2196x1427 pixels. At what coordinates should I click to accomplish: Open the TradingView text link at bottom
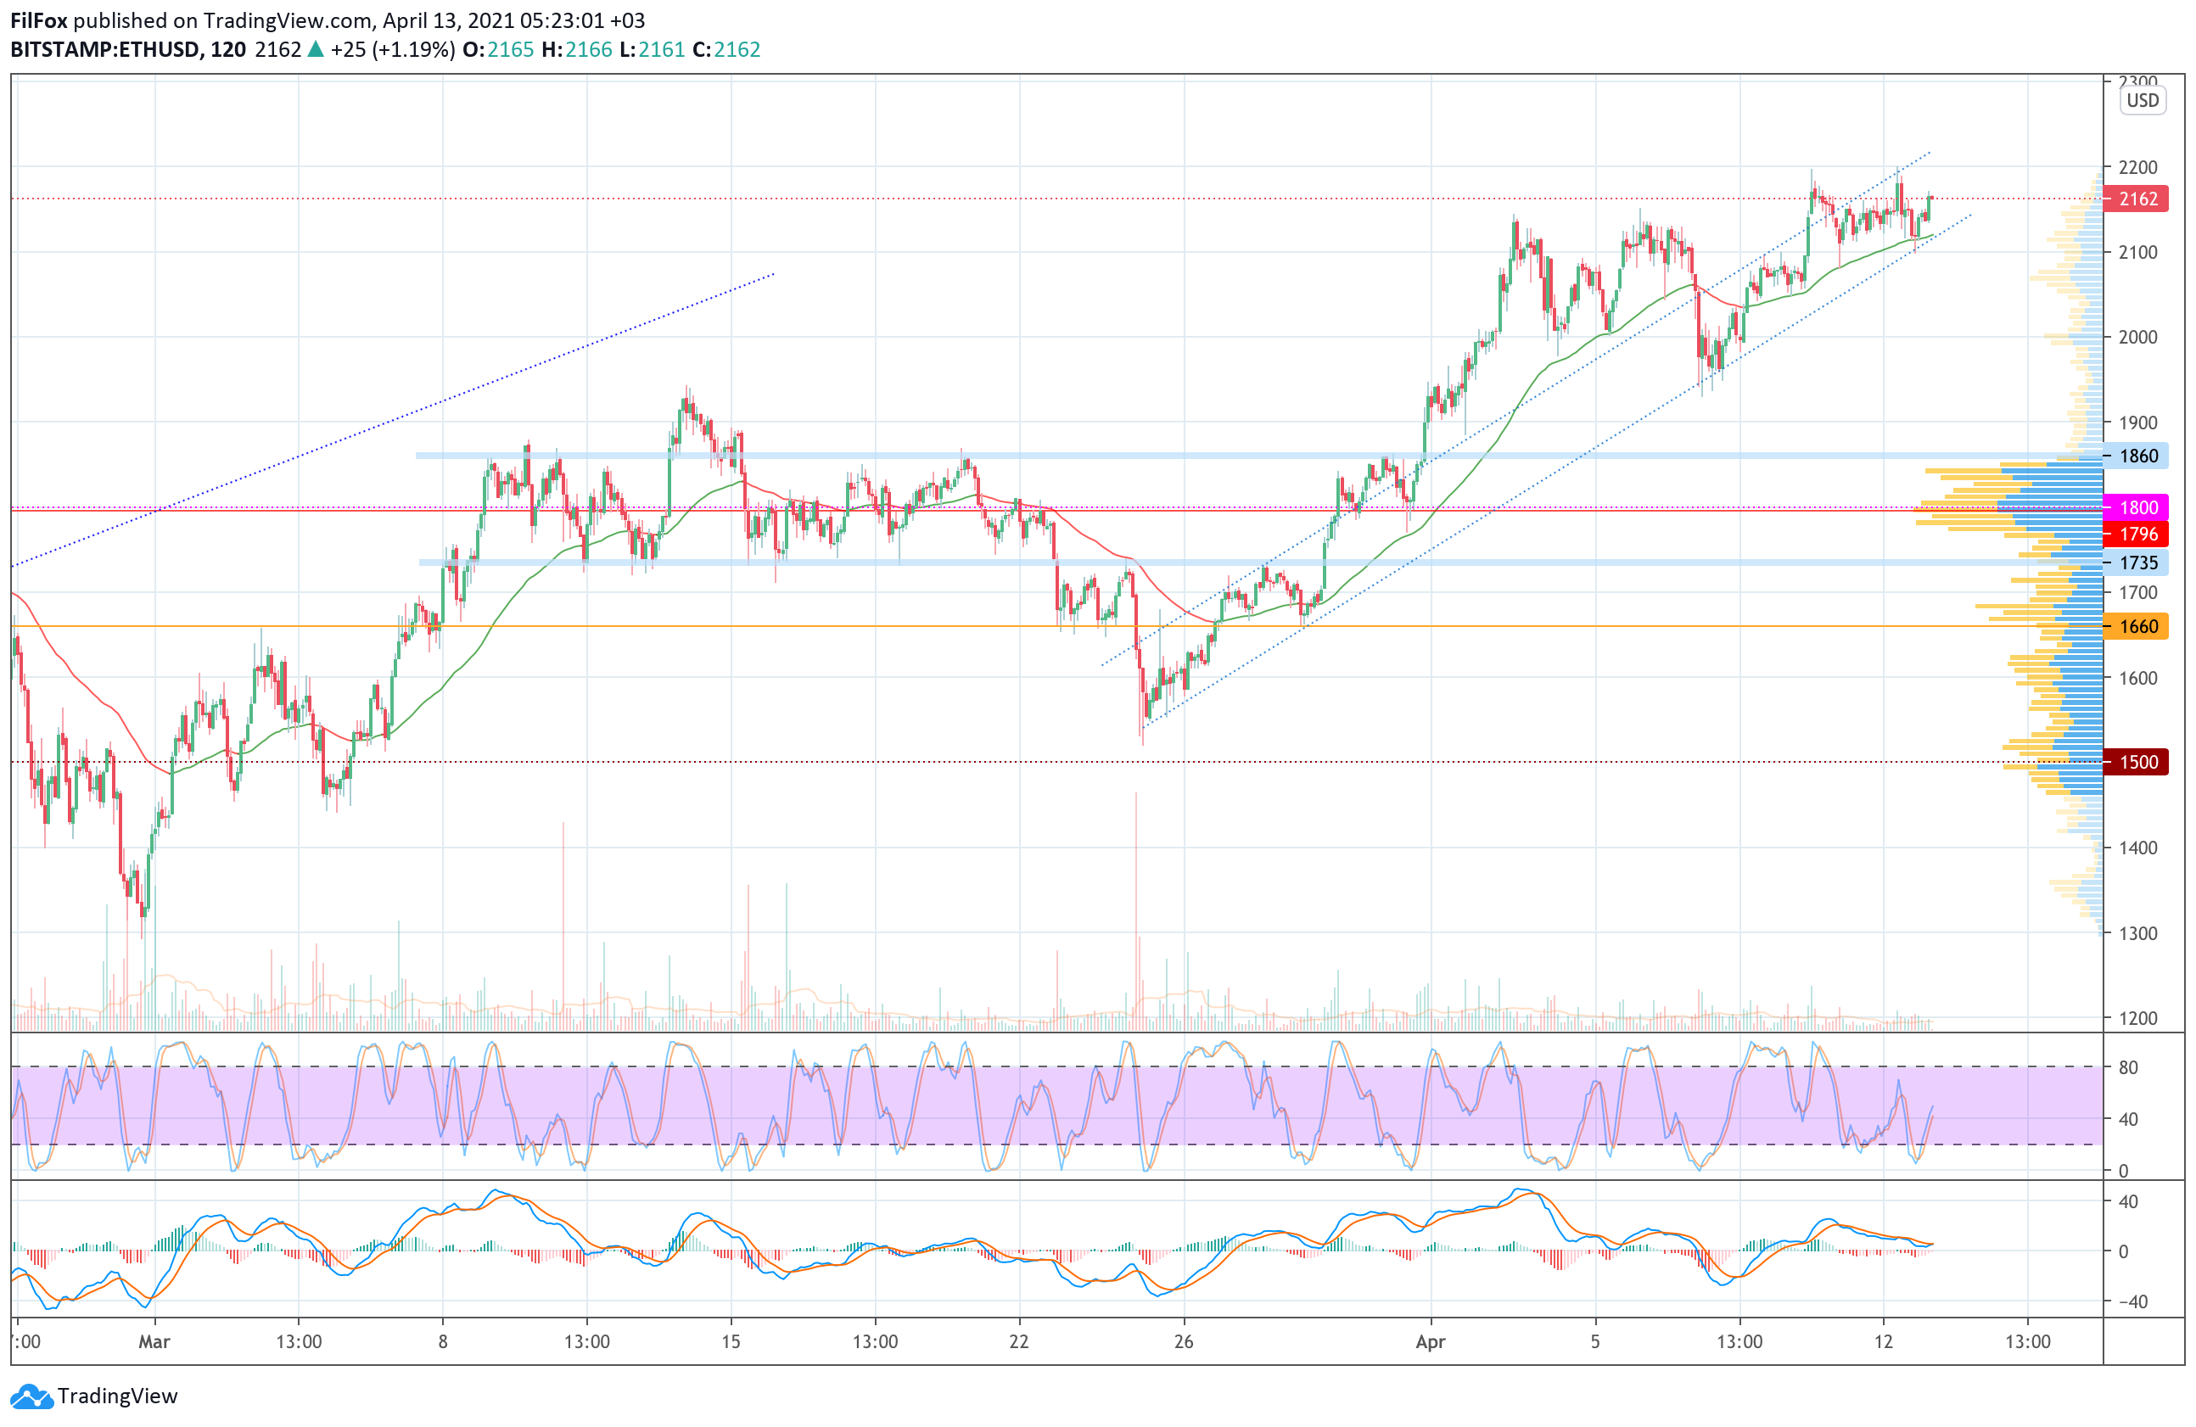point(117,1396)
